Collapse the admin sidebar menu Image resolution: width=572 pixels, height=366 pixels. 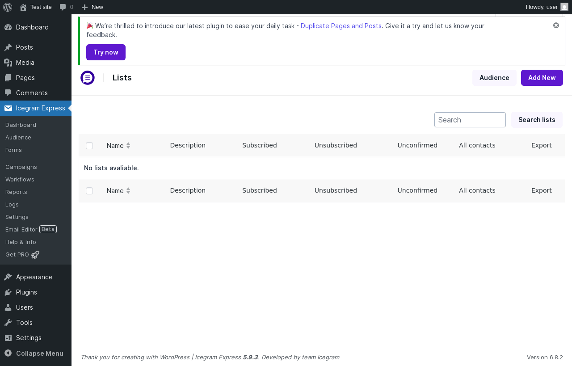[34, 353]
